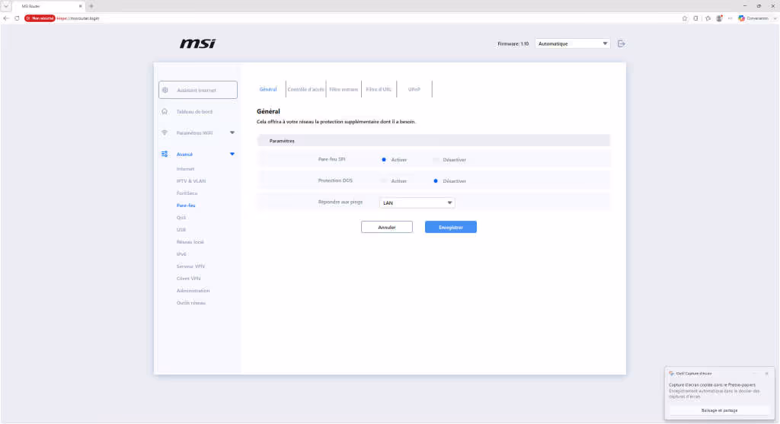This screenshot has width=780, height=424.
Task: Expand the Paramètres WiFi menu arrow
Action: (x=232, y=132)
